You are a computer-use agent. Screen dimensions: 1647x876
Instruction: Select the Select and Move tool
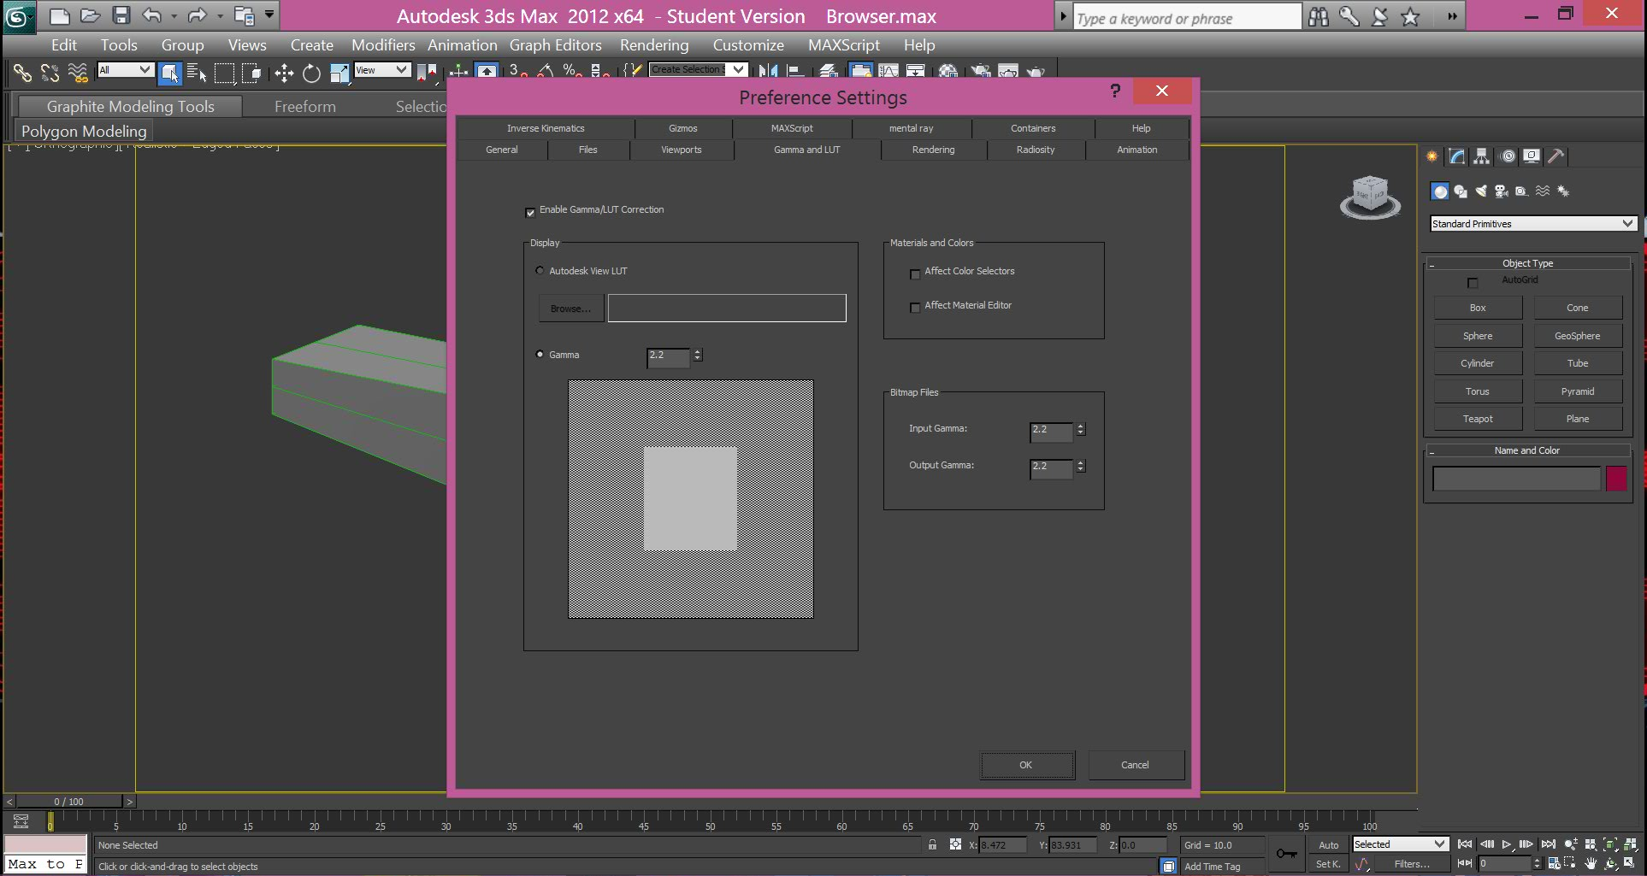(284, 73)
